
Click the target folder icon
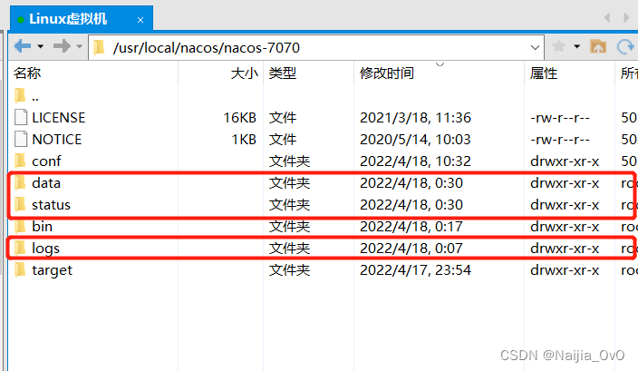coord(20,270)
